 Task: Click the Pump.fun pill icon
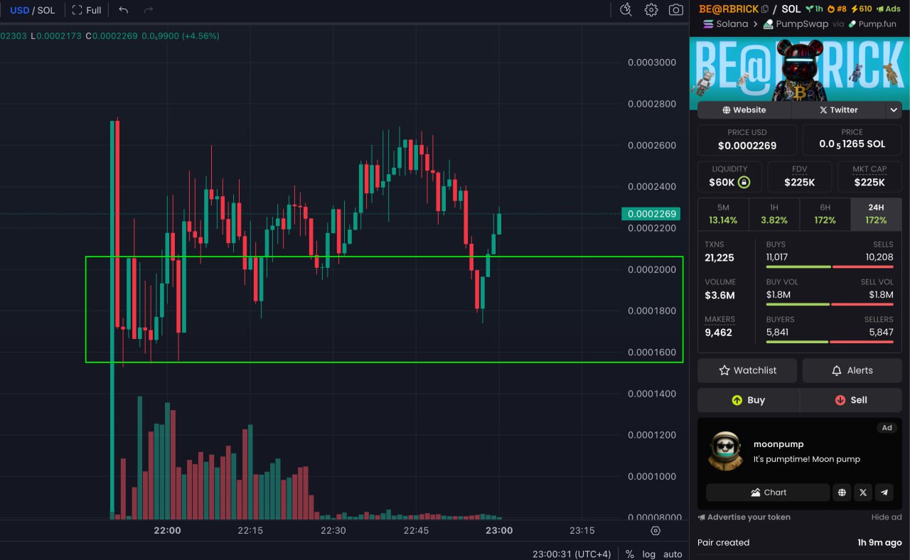click(852, 24)
